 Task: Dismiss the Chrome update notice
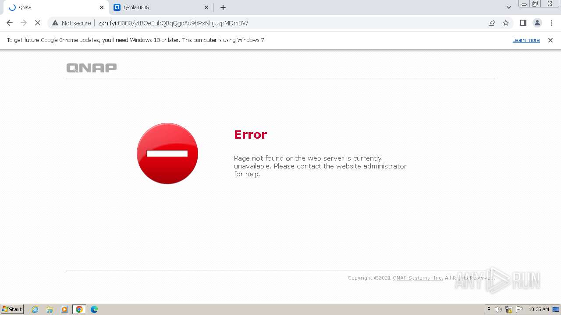(550, 40)
